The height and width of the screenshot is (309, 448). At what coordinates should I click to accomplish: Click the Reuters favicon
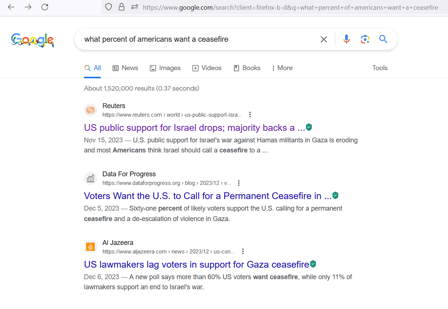(90, 110)
